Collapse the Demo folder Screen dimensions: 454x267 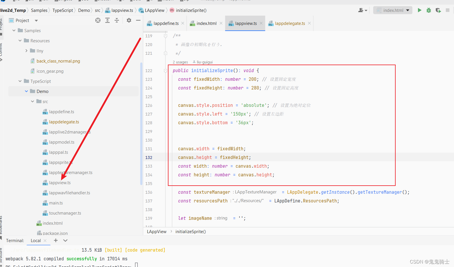coord(26,91)
